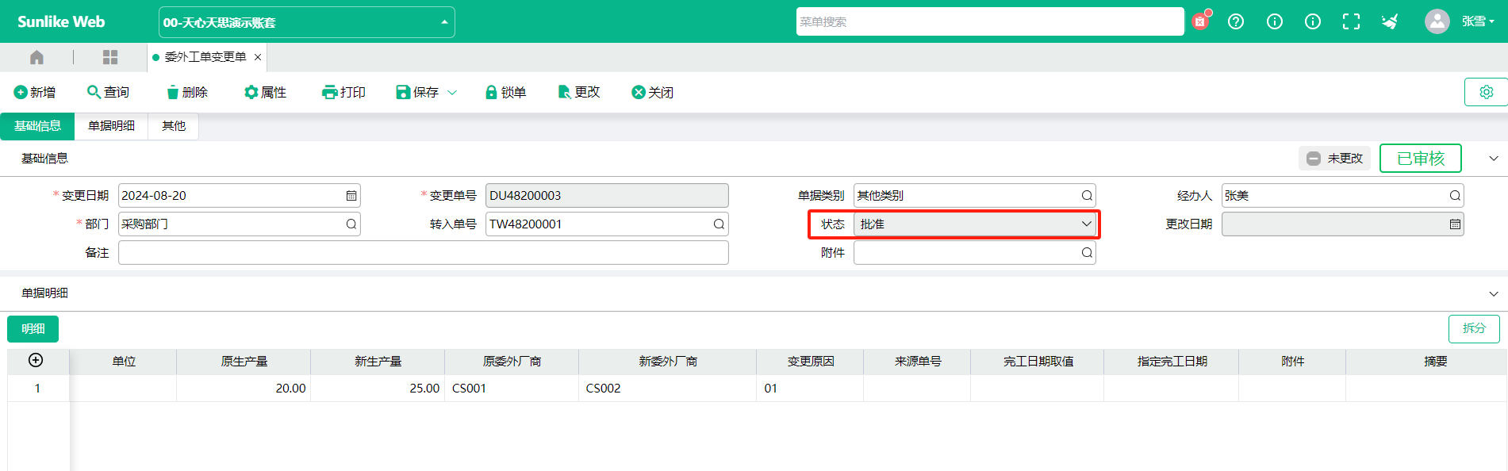Screen dimensions: 1508x471
Task: Collapse the 基础信息 section
Action: click(x=1493, y=159)
